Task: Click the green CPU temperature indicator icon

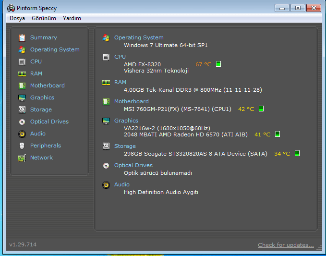Action: (218, 64)
